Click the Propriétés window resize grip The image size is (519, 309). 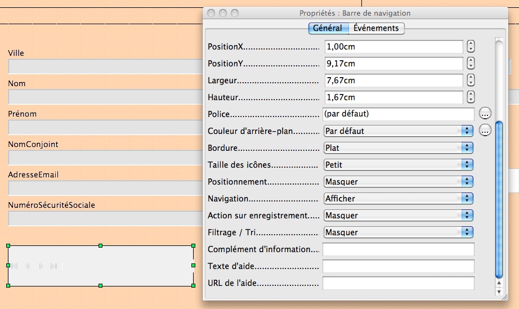[x=504, y=297]
